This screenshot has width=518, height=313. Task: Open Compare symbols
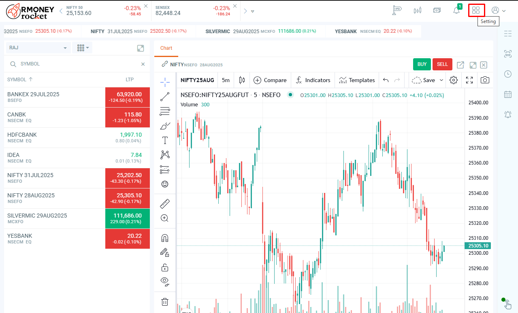tap(270, 80)
